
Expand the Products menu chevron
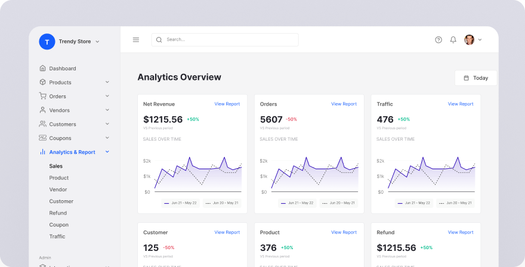107,82
